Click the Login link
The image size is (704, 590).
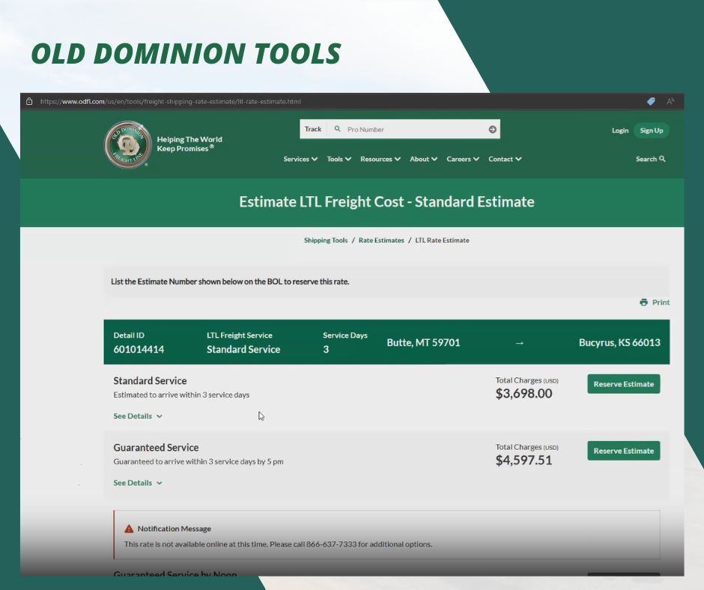(x=620, y=131)
